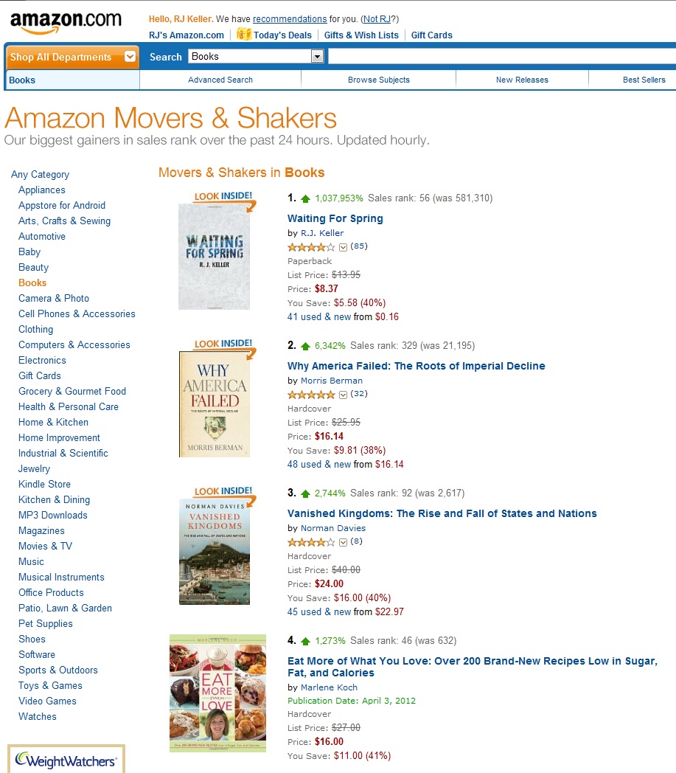Click the star rating for Waiting For Spring
Image resolution: width=676 pixels, height=773 pixels.
coord(311,246)
